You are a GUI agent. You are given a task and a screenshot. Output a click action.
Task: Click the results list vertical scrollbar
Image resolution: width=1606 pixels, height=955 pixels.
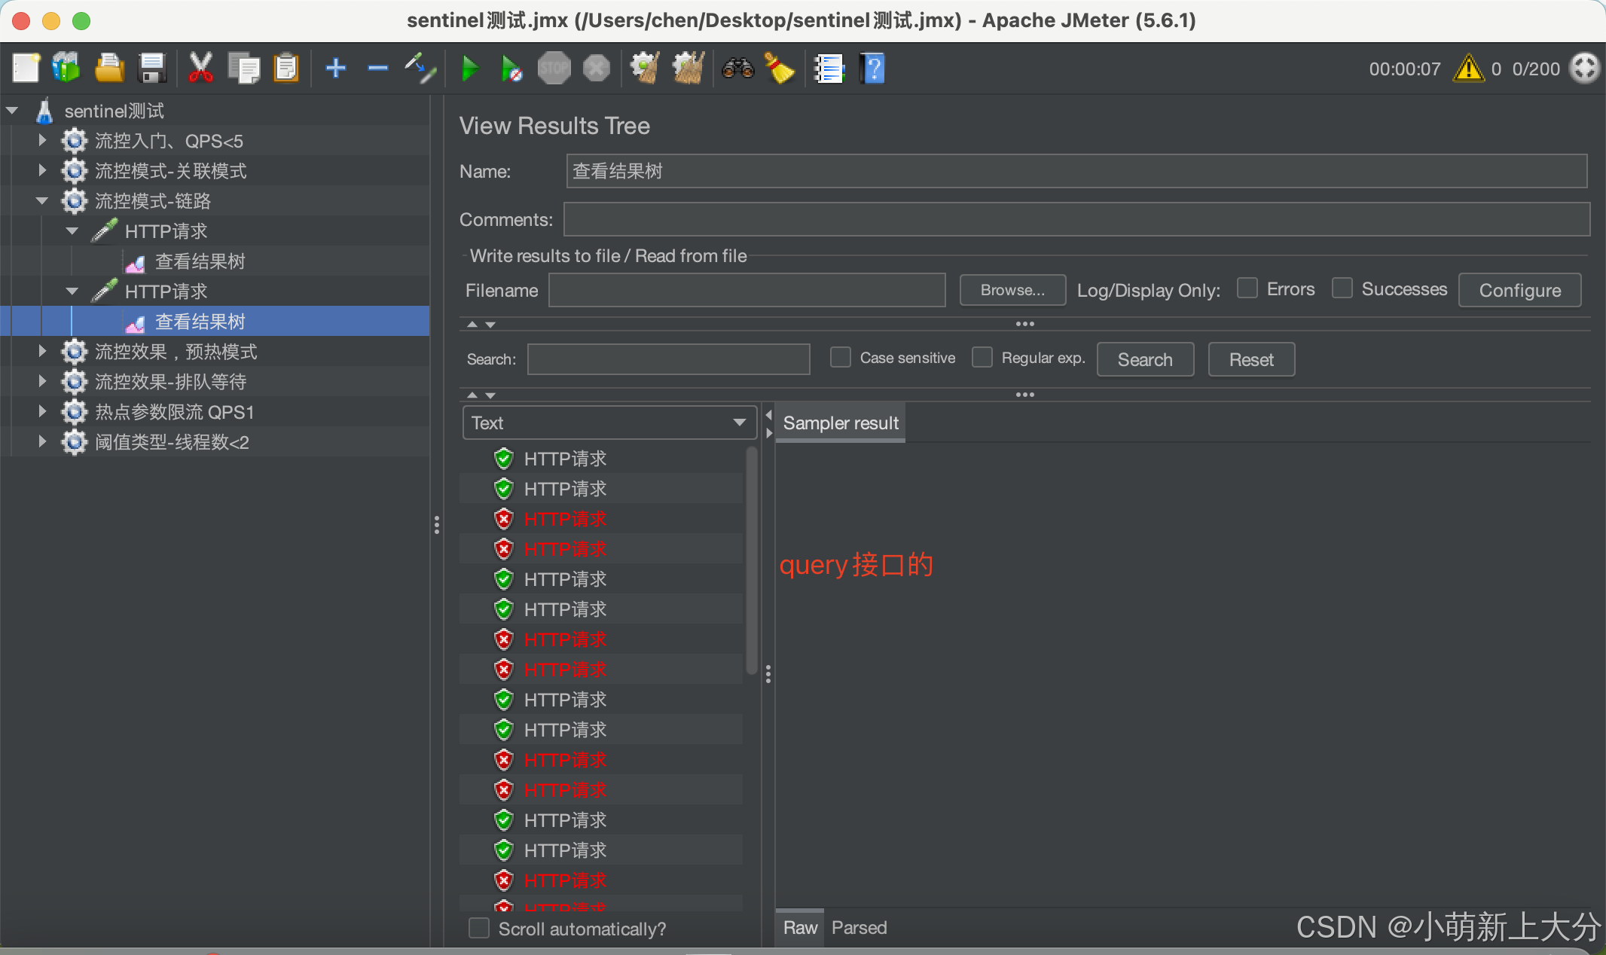[751, 561]
